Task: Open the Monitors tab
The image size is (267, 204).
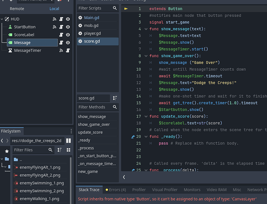Action: click(192, 190)
